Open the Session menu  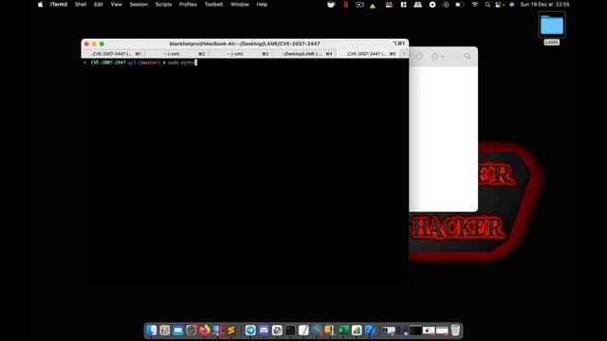[138, 5]
